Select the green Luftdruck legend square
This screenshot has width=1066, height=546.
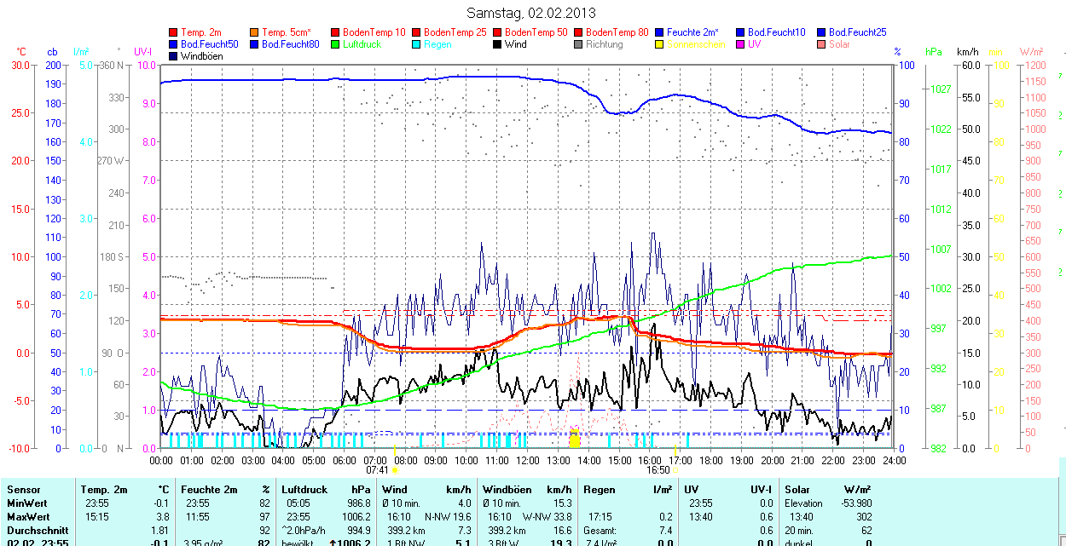335,44
